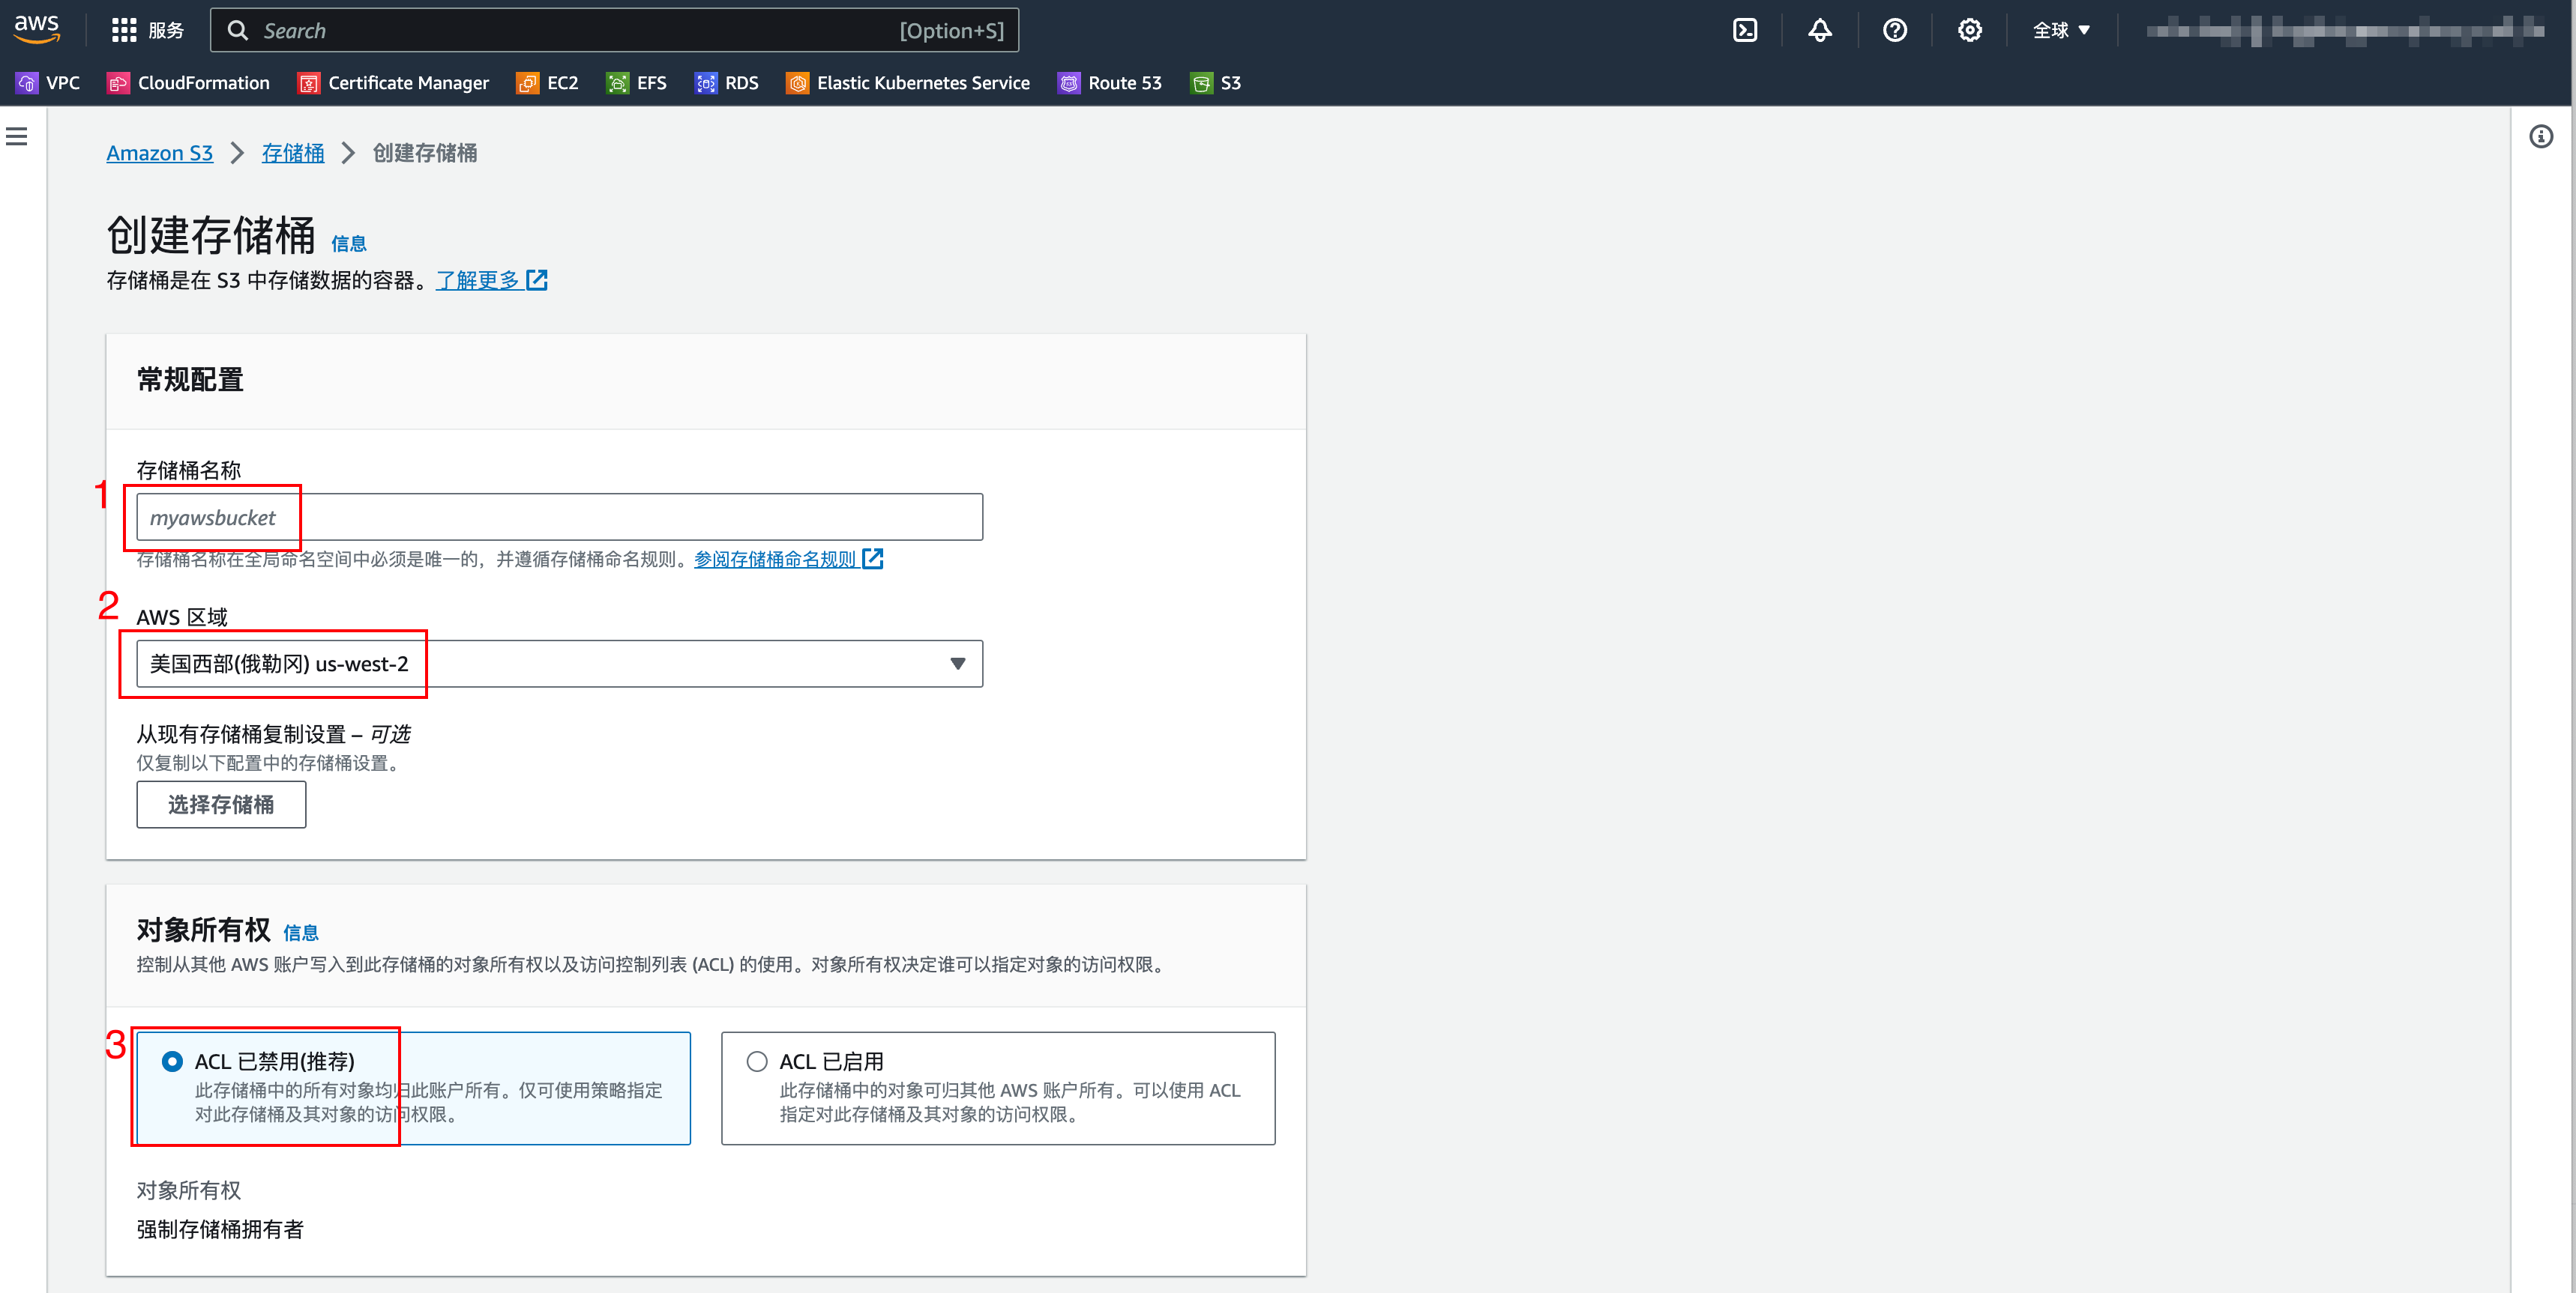Go to Certificate Manager shortcut label
2576x1293 pixels.
409,83
